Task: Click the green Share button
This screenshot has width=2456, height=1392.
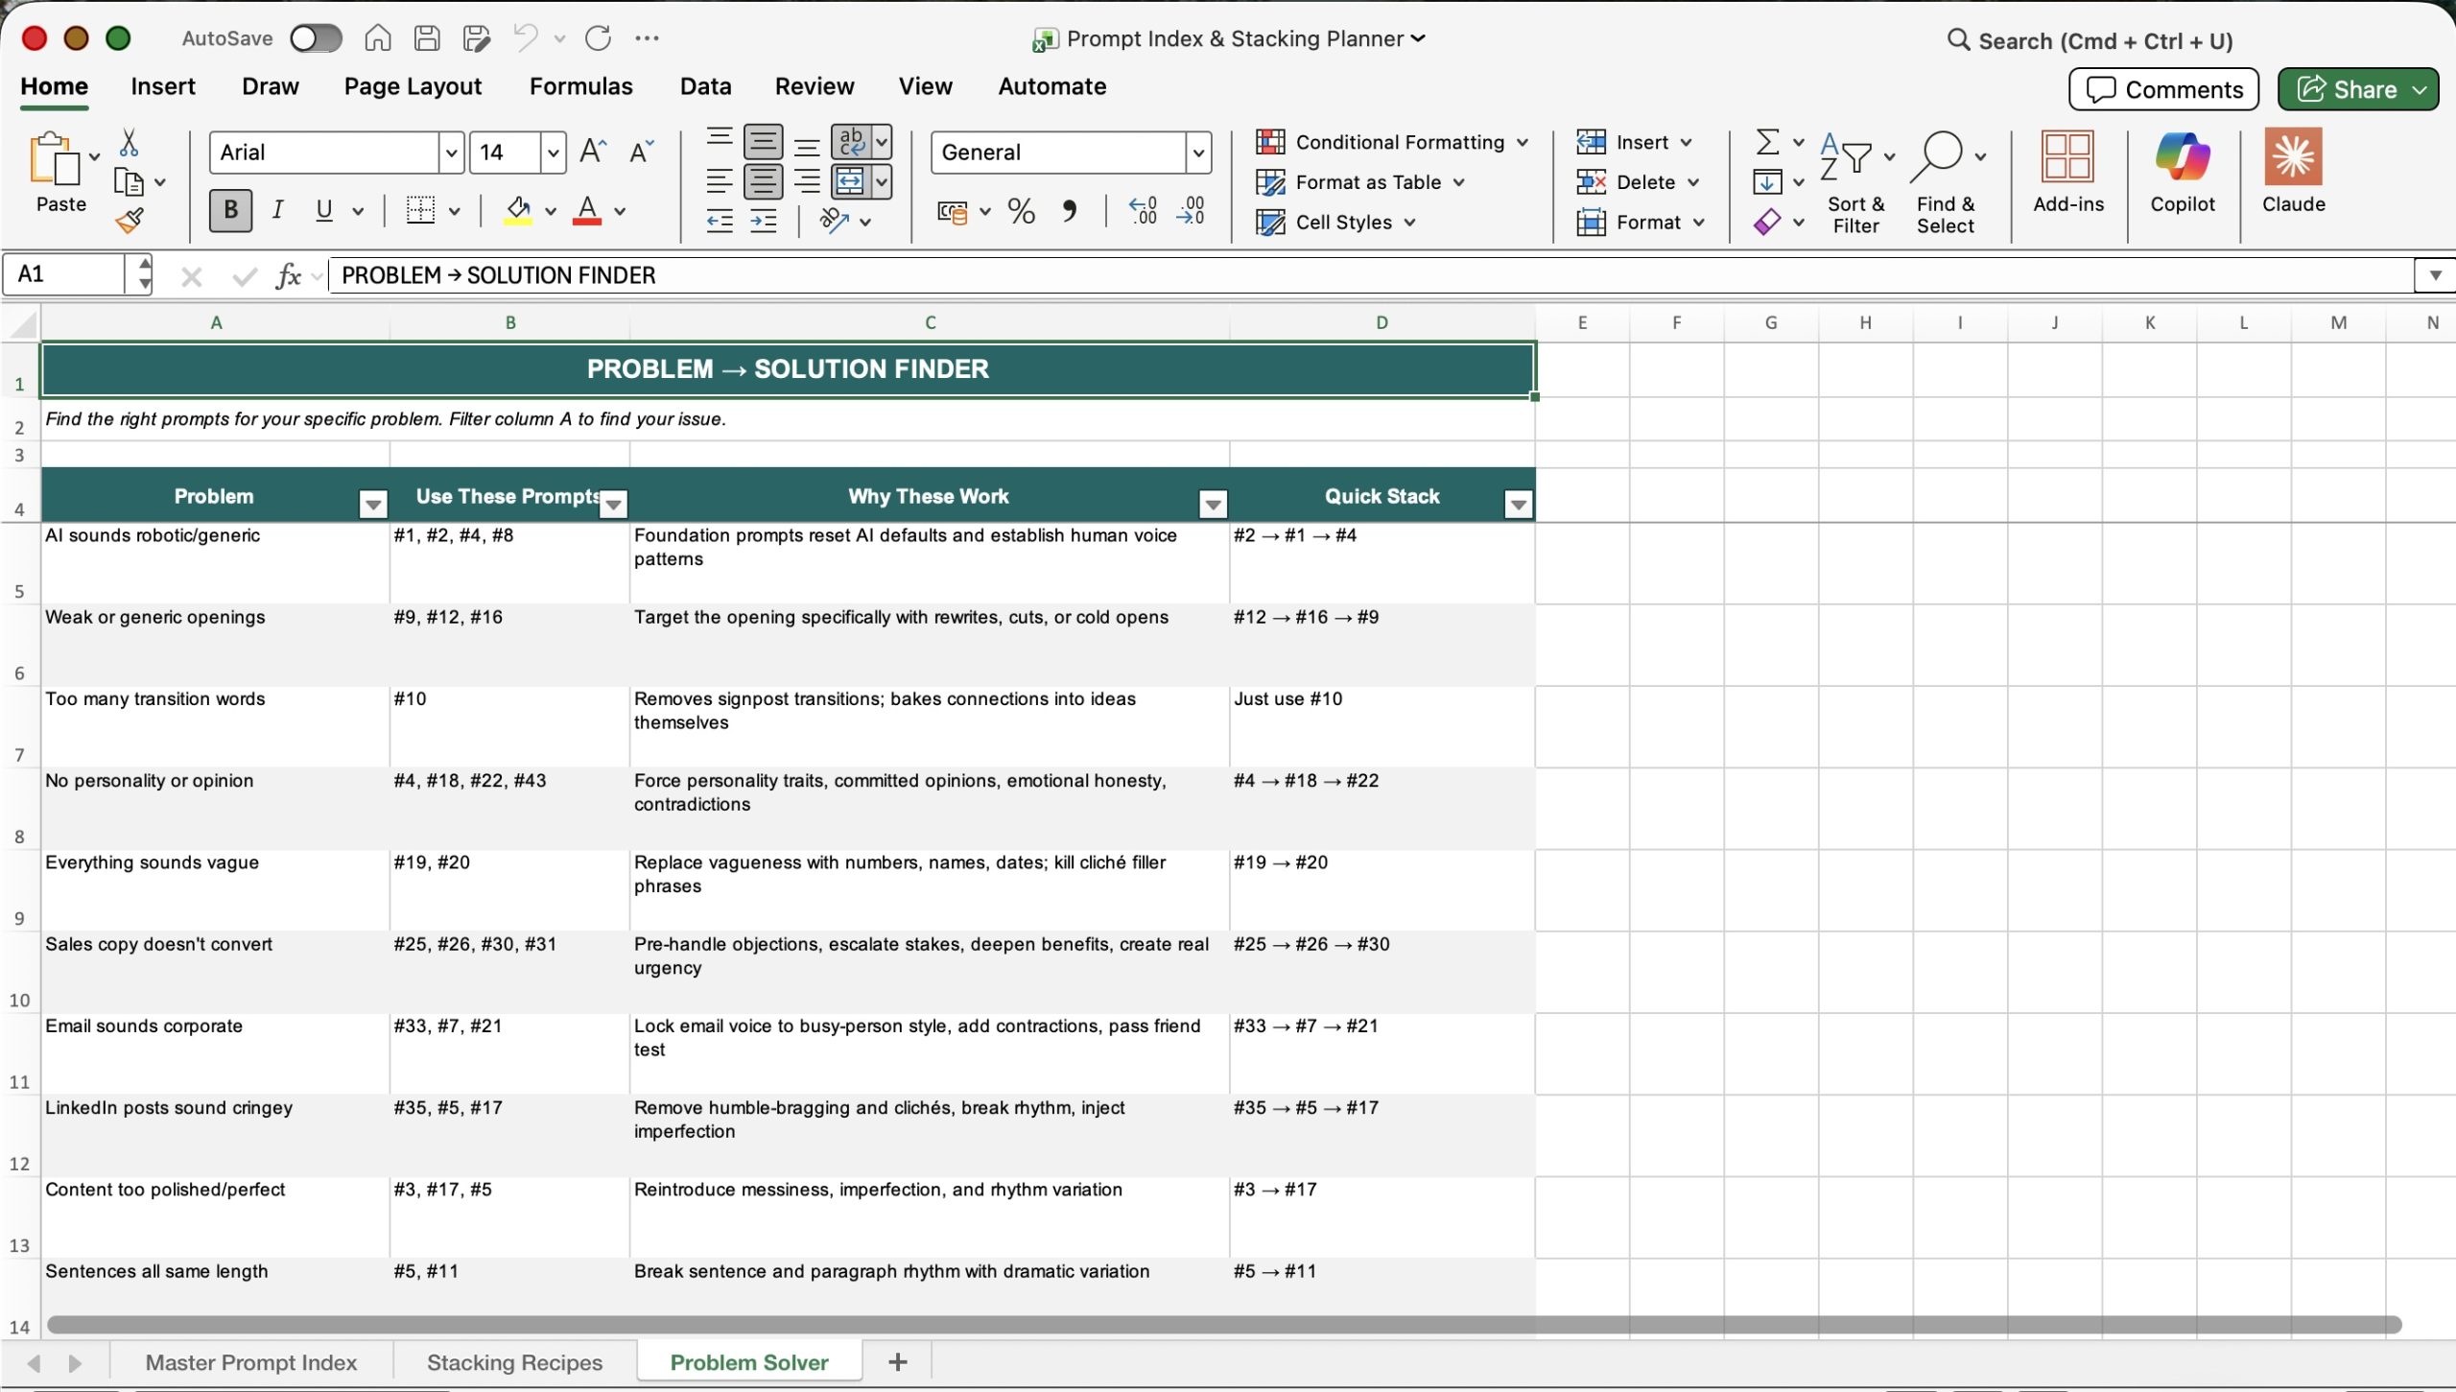Action: [x=2347, y=89]
